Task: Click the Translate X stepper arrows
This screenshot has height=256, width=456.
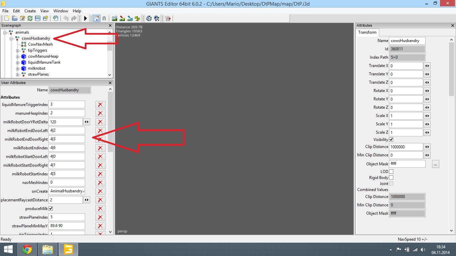Action: point(427,66)
